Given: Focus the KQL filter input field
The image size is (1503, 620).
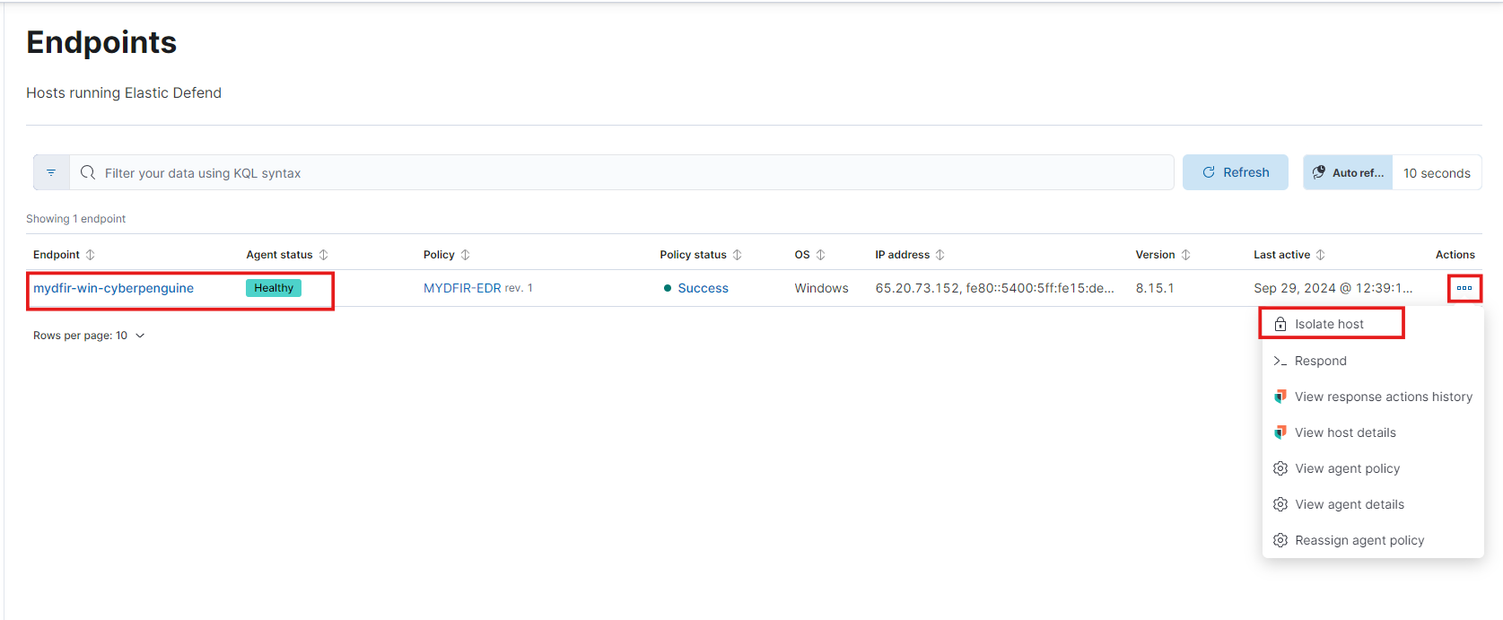Looking at the screenshot, I should click(x=621, y=172).
